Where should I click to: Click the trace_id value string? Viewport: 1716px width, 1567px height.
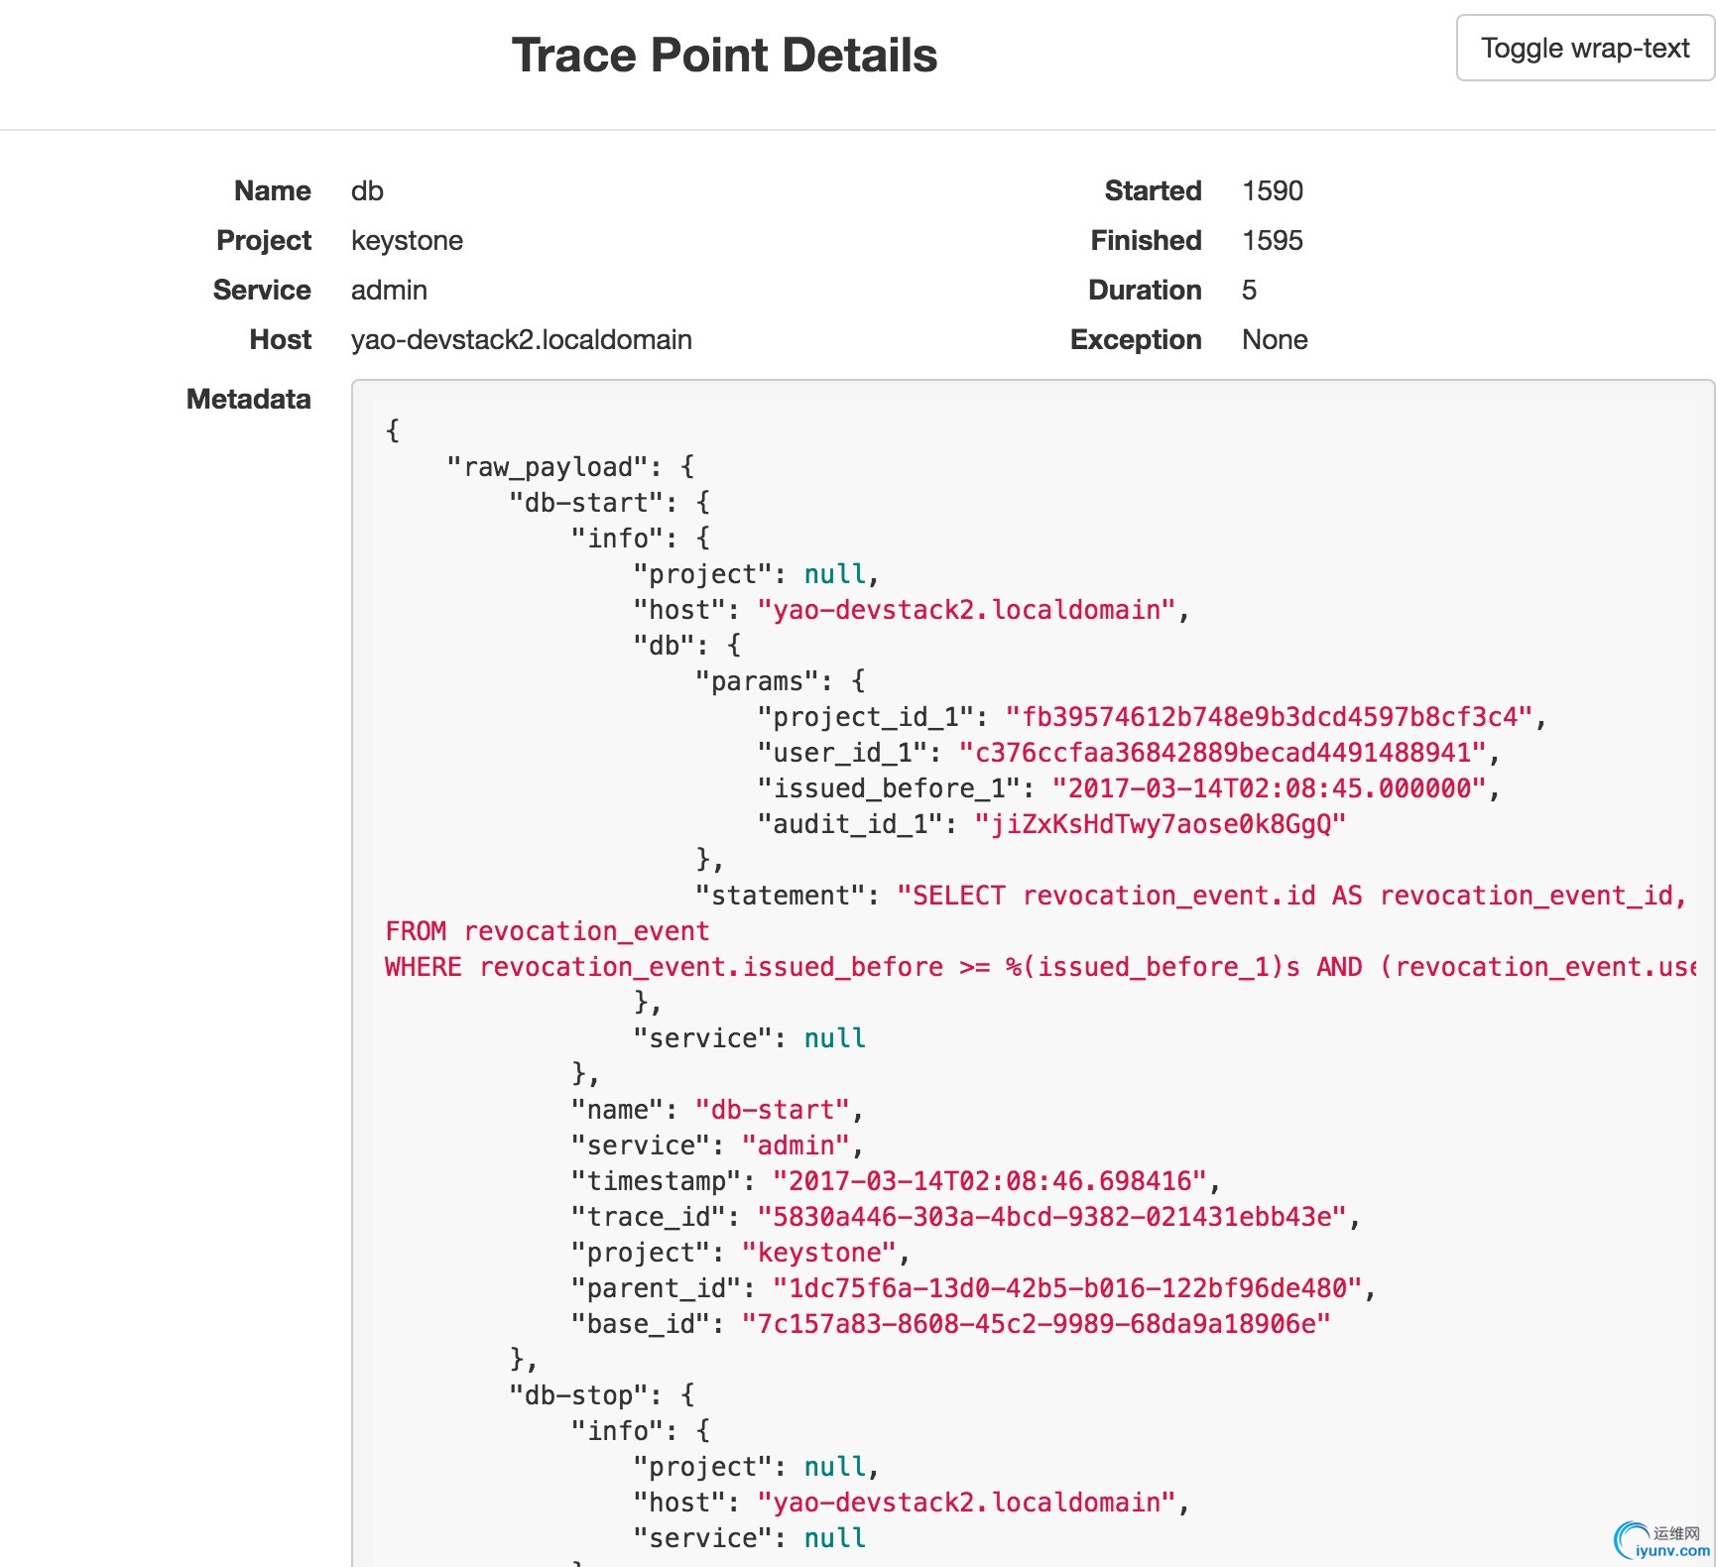(1051, 1217)
